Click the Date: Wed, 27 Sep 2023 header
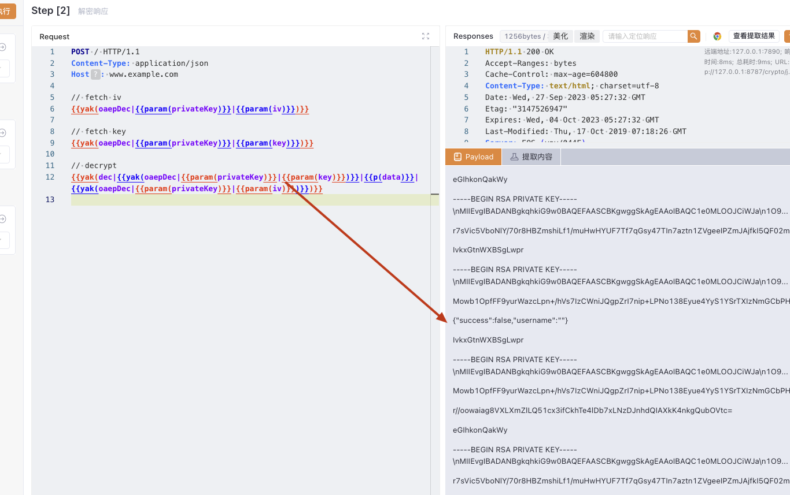Image resolution: width=790 pixels, height=495 pixels. click(565, 98)
